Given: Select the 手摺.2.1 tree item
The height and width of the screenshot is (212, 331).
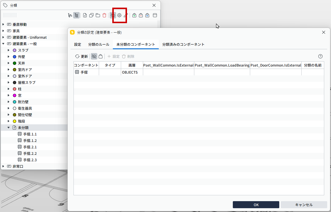Looking at the screenshot, I should point(30,147).
